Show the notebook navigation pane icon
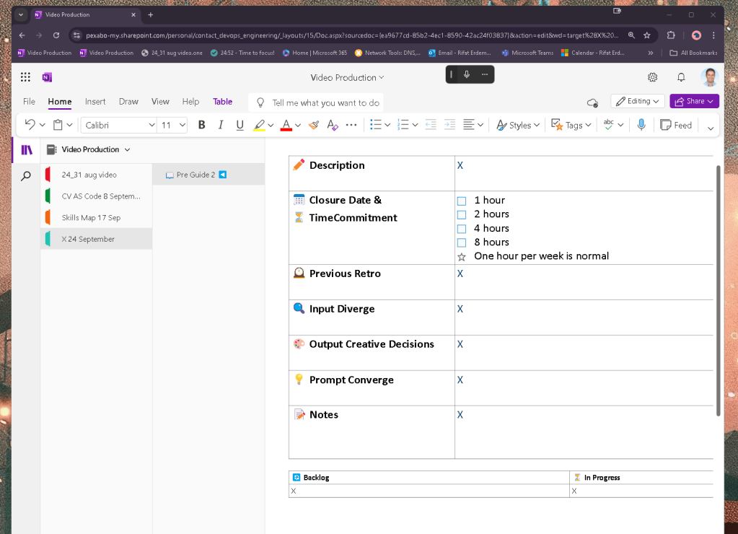 27,150
